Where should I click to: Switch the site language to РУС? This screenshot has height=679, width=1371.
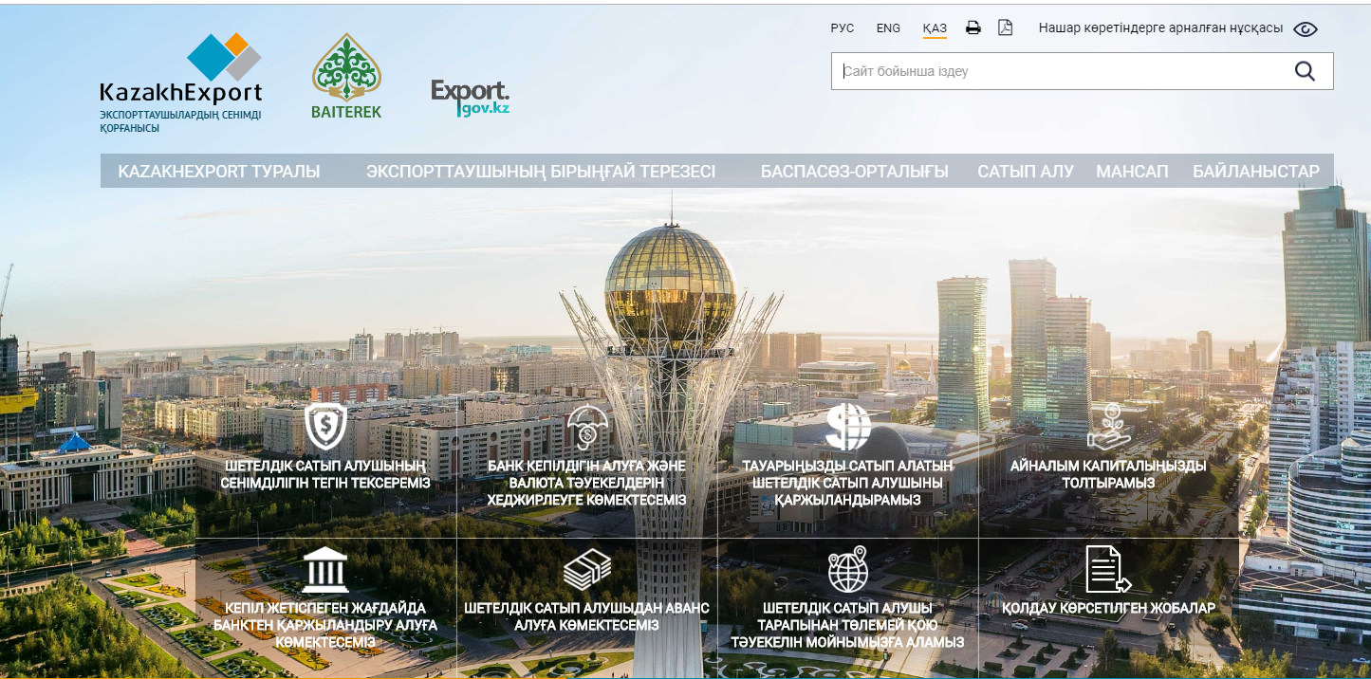842,28
